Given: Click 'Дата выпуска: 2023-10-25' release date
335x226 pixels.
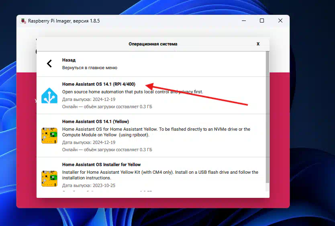Looking at the screenshot, I should click(89, 185).
